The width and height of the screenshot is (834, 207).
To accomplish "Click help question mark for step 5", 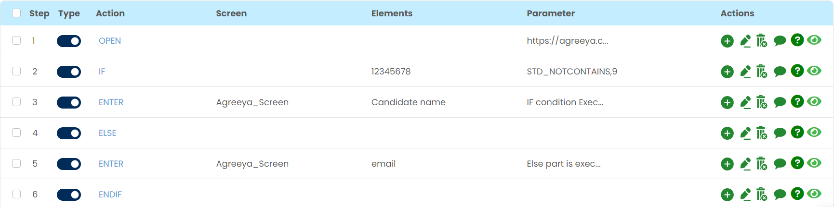I will coord(797,163).
